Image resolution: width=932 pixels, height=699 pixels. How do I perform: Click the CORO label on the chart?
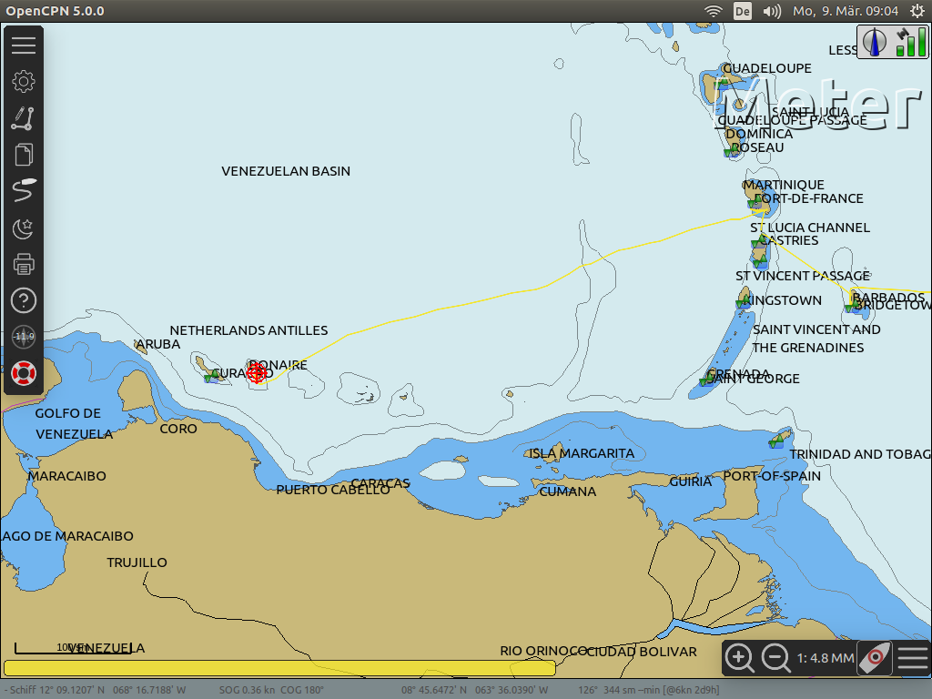pyautogui.click(x=178, y=429)
